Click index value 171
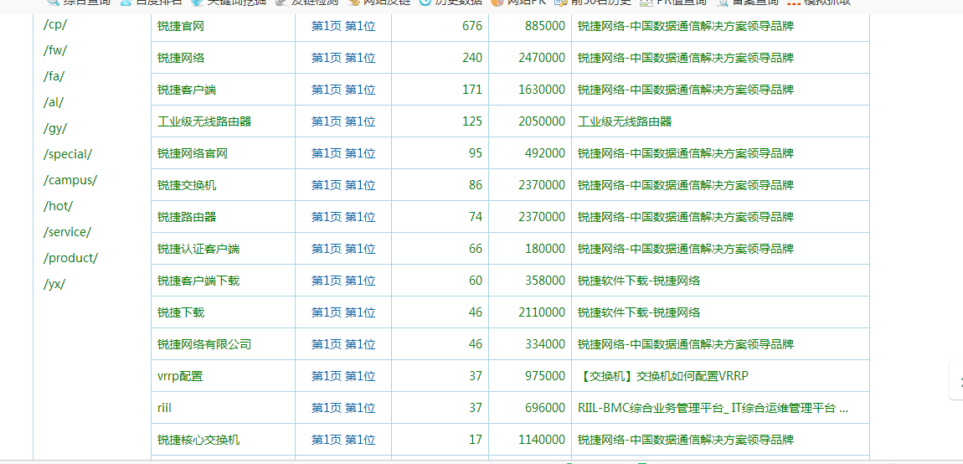 point(472,90)
